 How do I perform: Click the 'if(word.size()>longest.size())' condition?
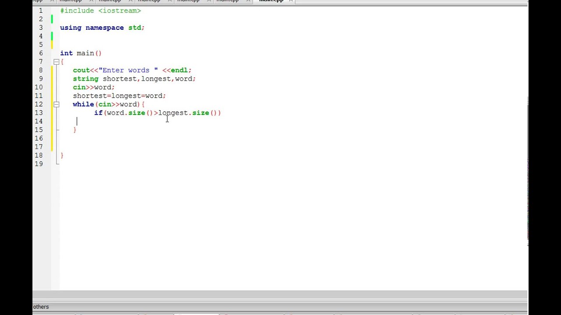coord(158,113)
